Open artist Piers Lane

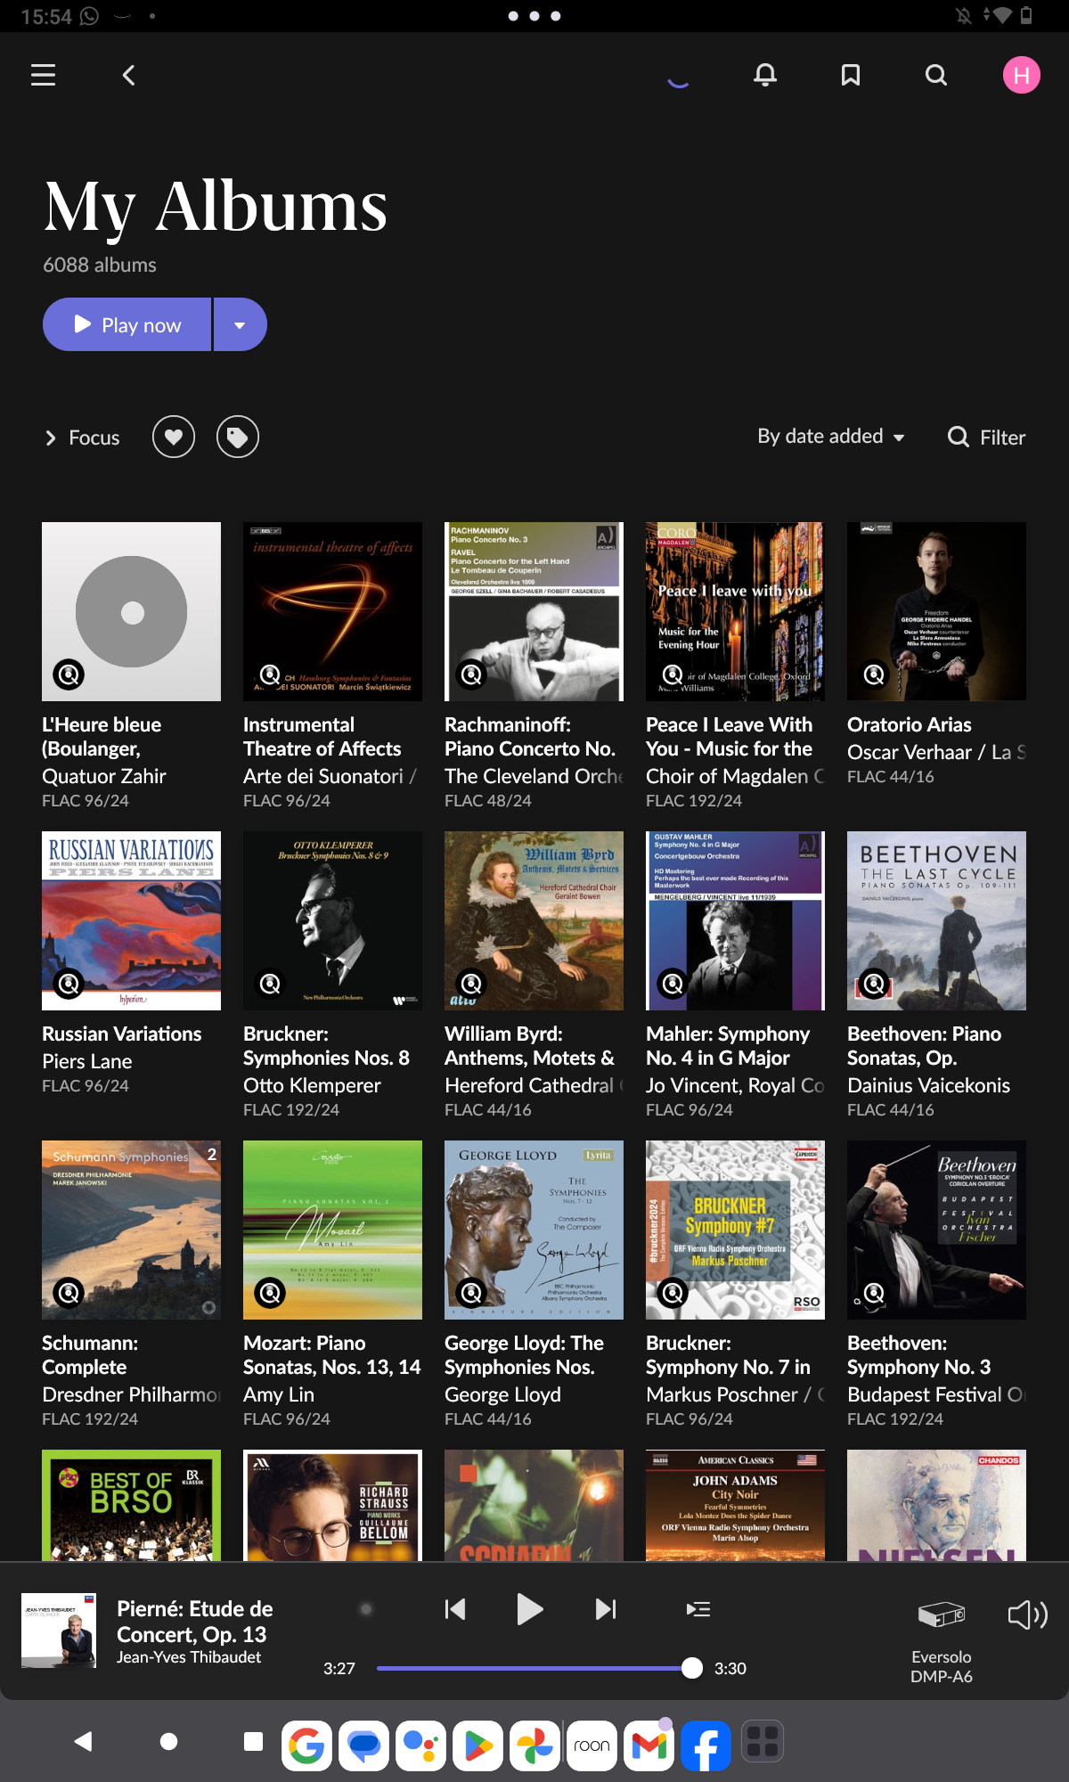point(87,1061)
